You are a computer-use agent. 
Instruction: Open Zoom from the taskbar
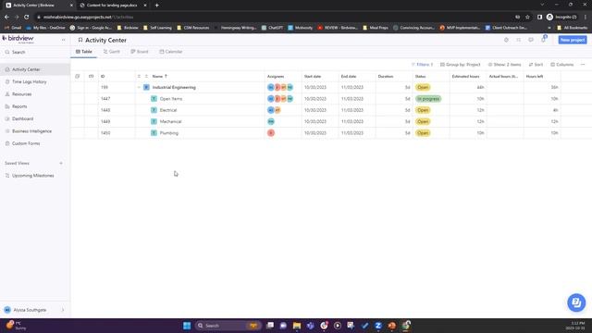click(378, 326)
